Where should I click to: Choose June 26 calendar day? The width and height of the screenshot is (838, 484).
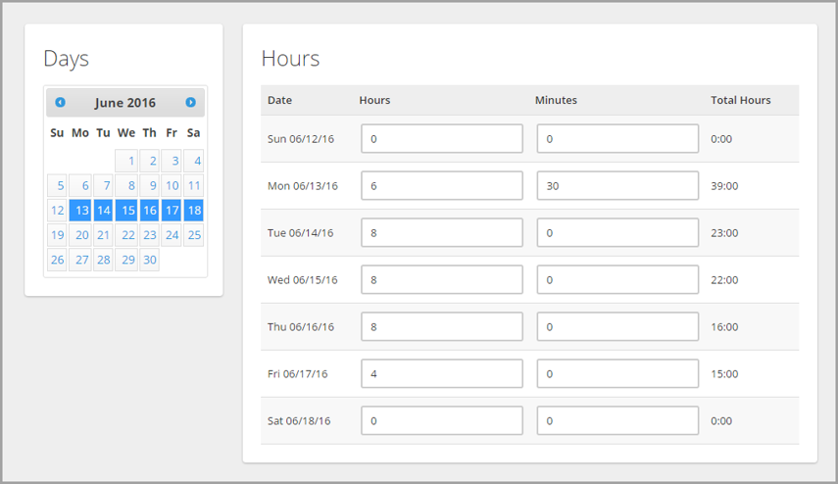click(57, 260)
